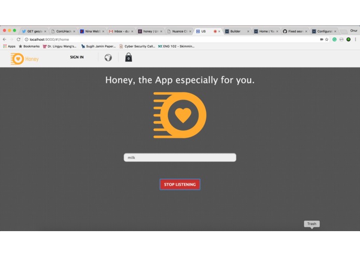Image resolution: width=360 pixels, height=256 pixels.
Task: Click the green Grammarly extension icon
Action: (335, 39)
